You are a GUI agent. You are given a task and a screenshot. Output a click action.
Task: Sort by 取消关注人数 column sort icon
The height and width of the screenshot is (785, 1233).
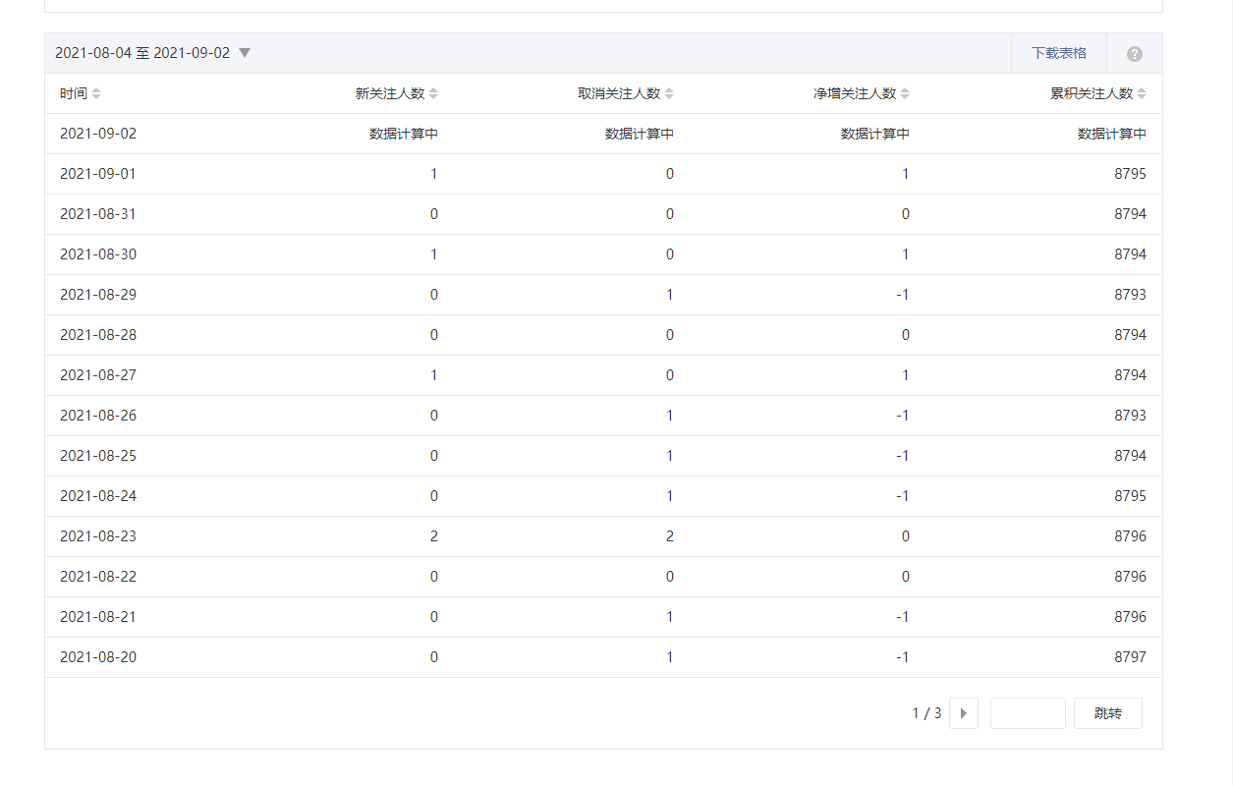[x=669, y=94]
